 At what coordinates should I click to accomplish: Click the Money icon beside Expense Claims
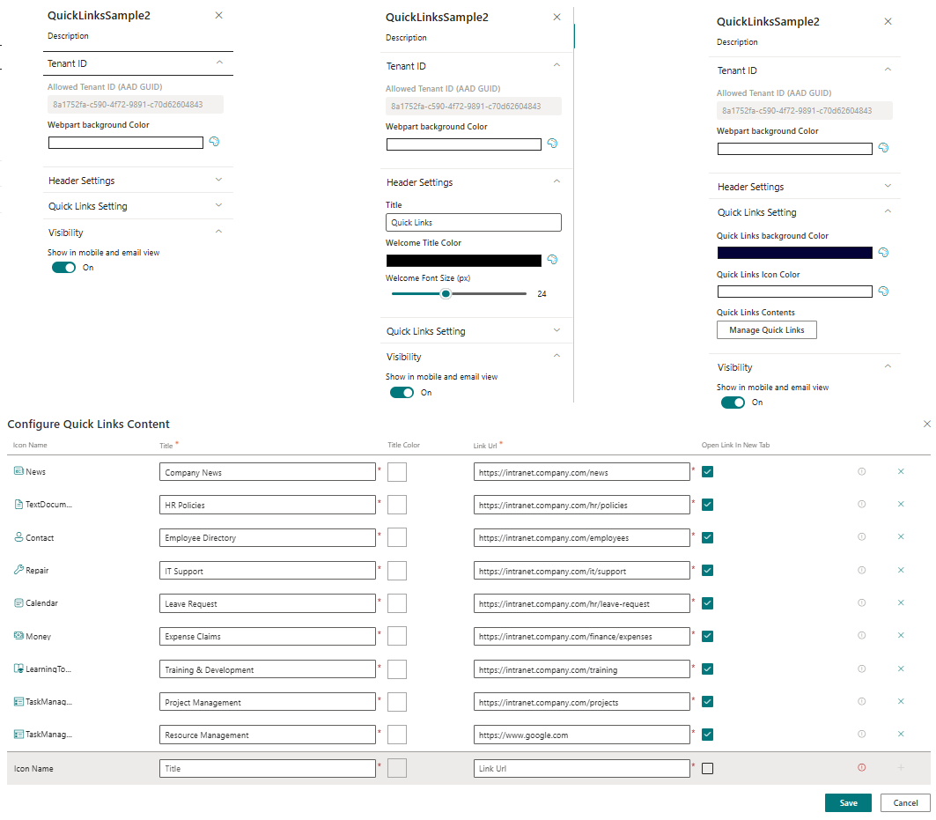(18, 636)
